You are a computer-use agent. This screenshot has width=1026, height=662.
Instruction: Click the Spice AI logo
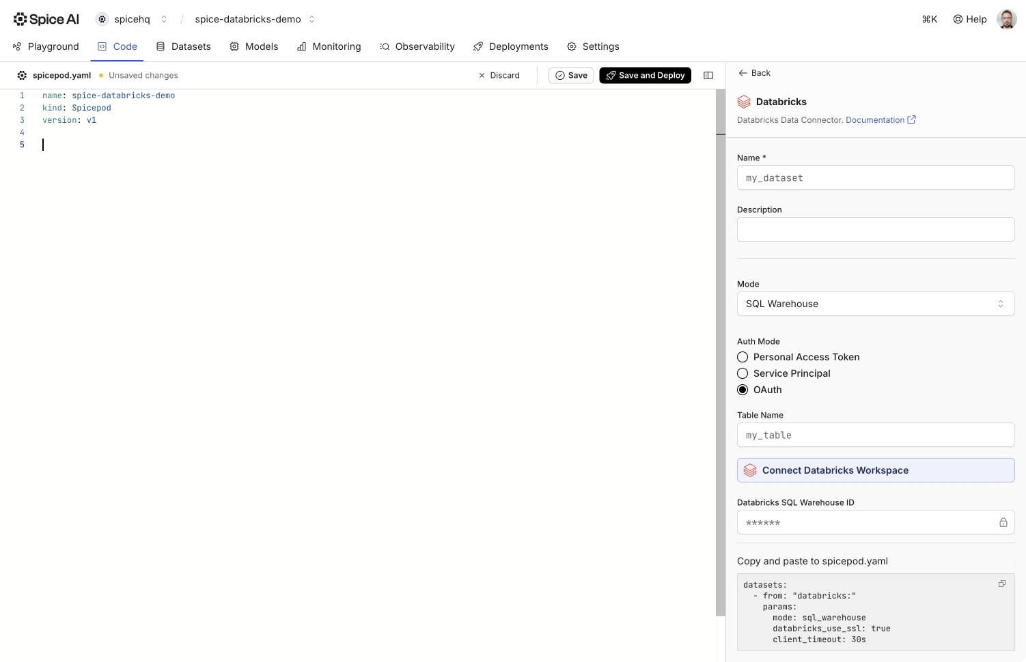46,19
